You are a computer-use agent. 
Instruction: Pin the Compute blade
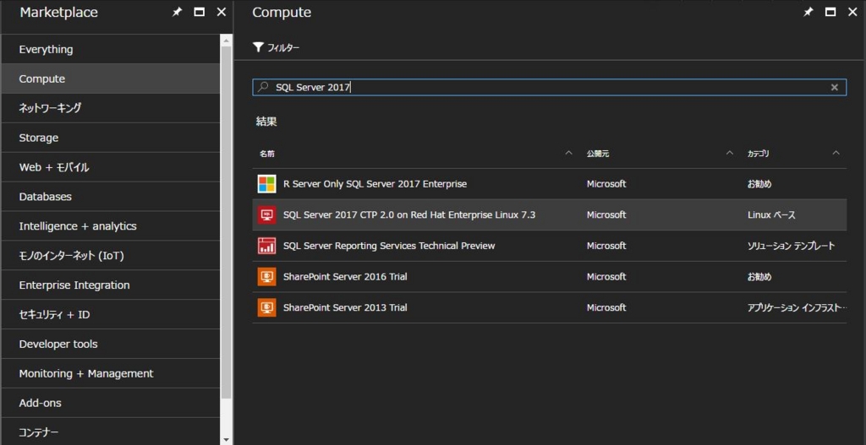808,12
